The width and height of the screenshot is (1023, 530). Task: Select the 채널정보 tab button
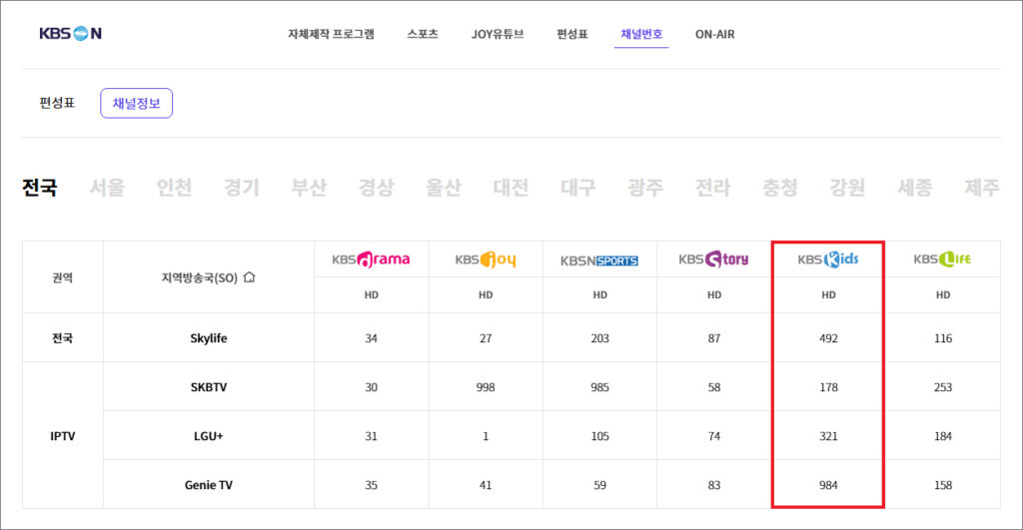click(x=136, y=103)
